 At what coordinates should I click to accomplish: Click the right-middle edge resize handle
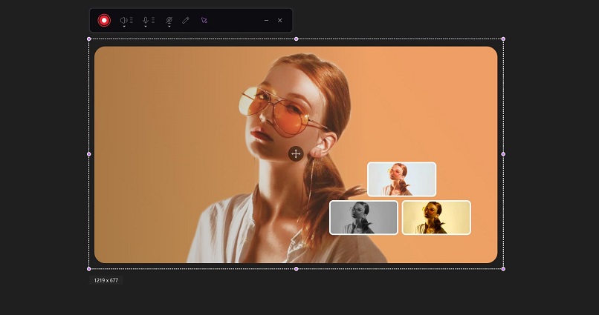(x=503, y=154)
